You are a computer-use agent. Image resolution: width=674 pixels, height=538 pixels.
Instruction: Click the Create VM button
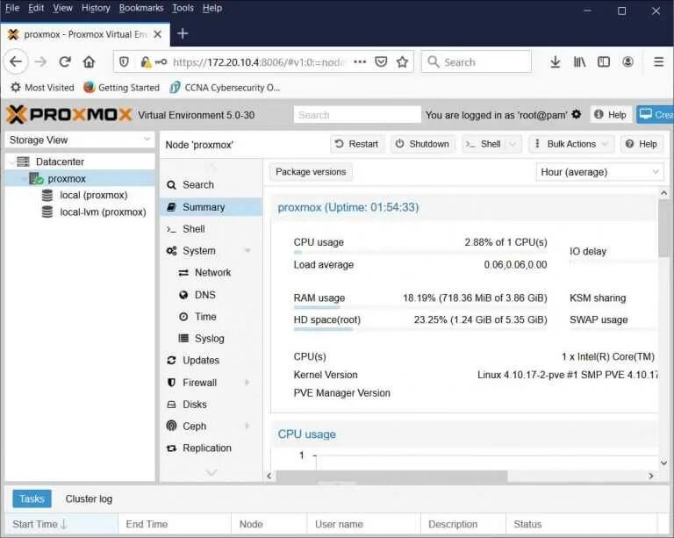(x=655, y=115)
